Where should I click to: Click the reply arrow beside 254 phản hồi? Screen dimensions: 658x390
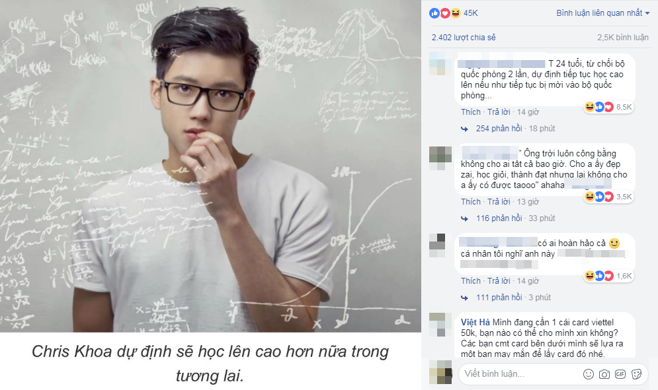coord(464,129)
